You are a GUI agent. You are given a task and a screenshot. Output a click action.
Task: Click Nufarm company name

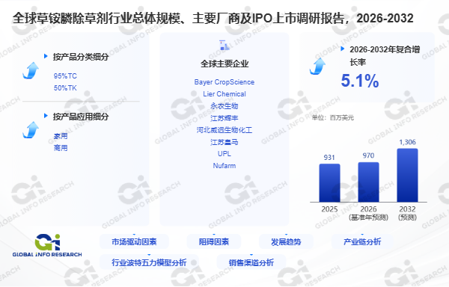(x=224, y=166)
